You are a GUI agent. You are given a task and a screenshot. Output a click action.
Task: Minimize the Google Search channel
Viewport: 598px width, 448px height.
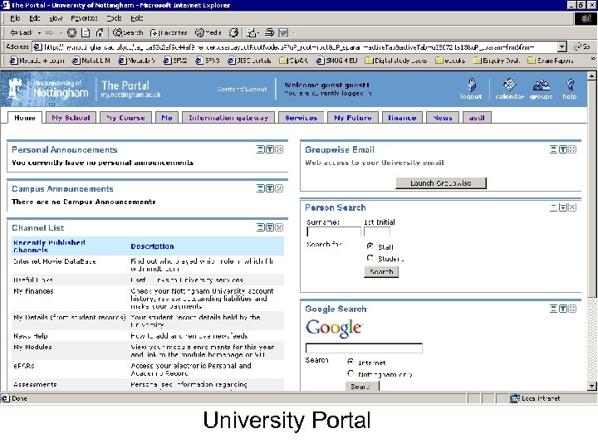coord(554,309)
